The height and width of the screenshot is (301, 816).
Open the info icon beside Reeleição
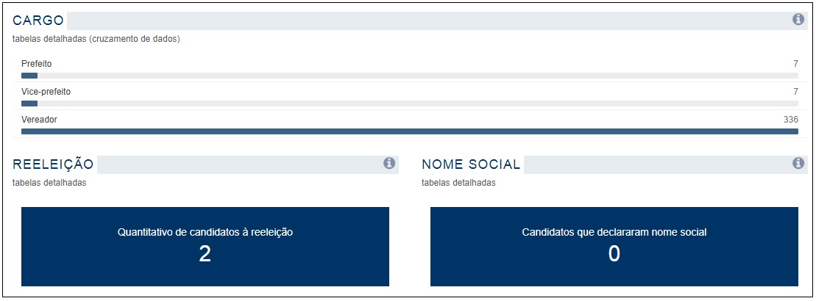pos(389,164)
